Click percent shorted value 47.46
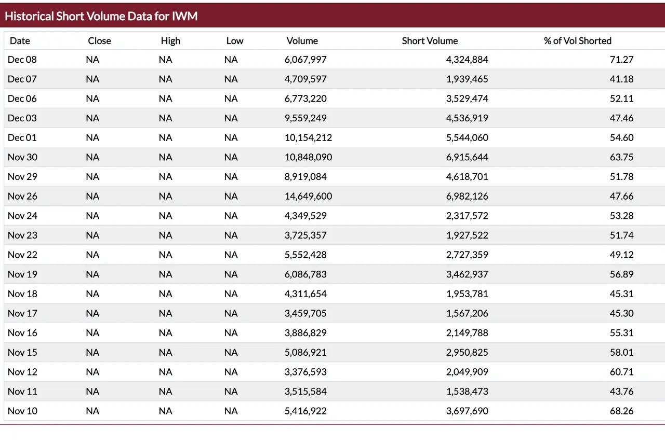Viewport: 665px width, 446px height. coord(622,118)
